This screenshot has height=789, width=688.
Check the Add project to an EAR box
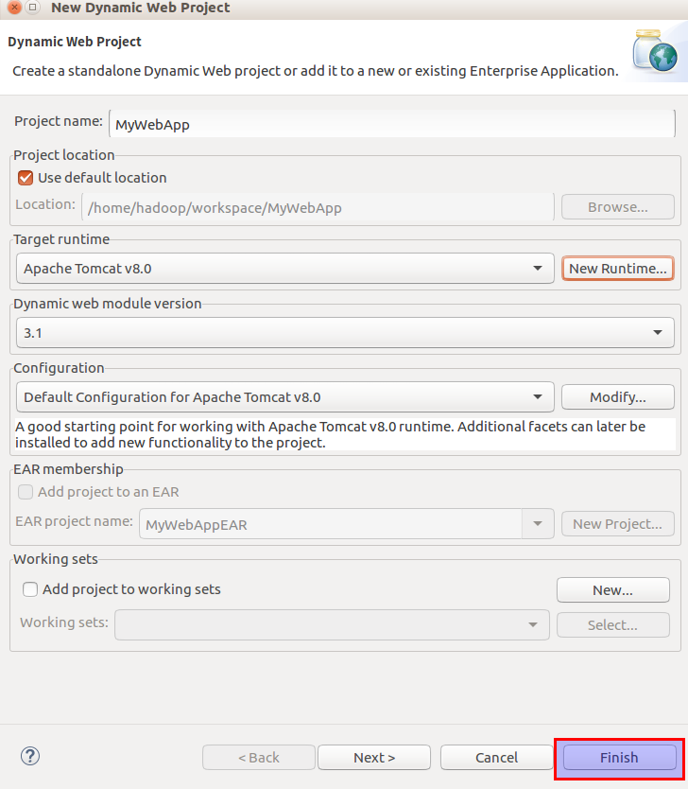pos(26,492)
